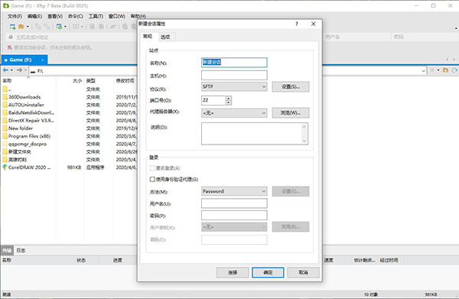Click the CorelDRAW 2020 file icon
The height and width of the screenshot is (299, 459).
[5, 167]
